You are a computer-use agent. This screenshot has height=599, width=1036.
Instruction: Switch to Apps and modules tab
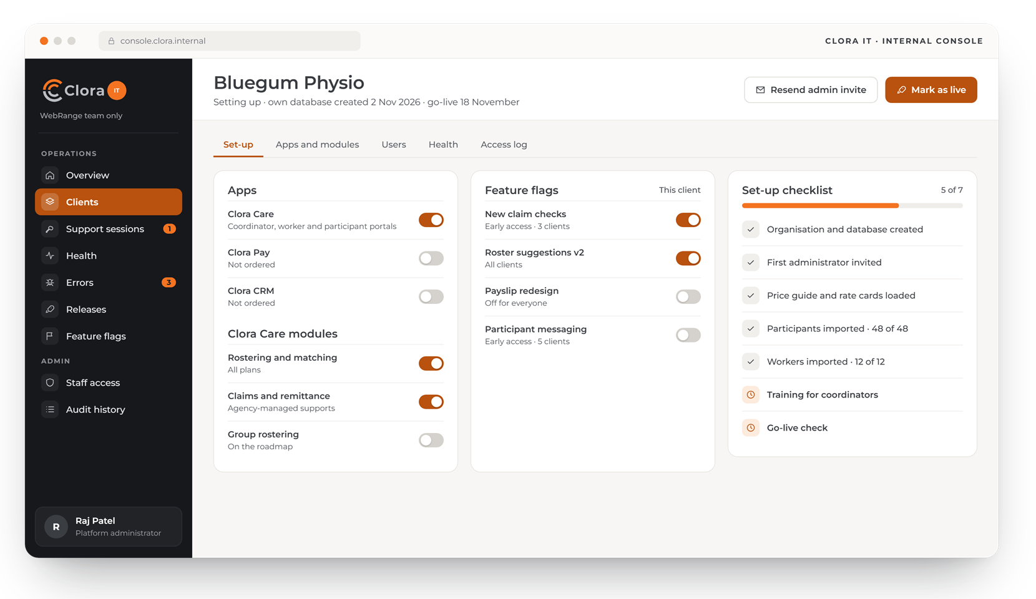point(317,145)
